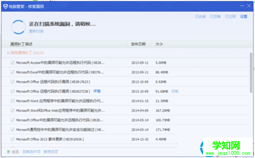Screen dimensions: 255x158
Task: Uncheck the Microsoft Excel KB276 patch checkbox
Action: point(13,72)
